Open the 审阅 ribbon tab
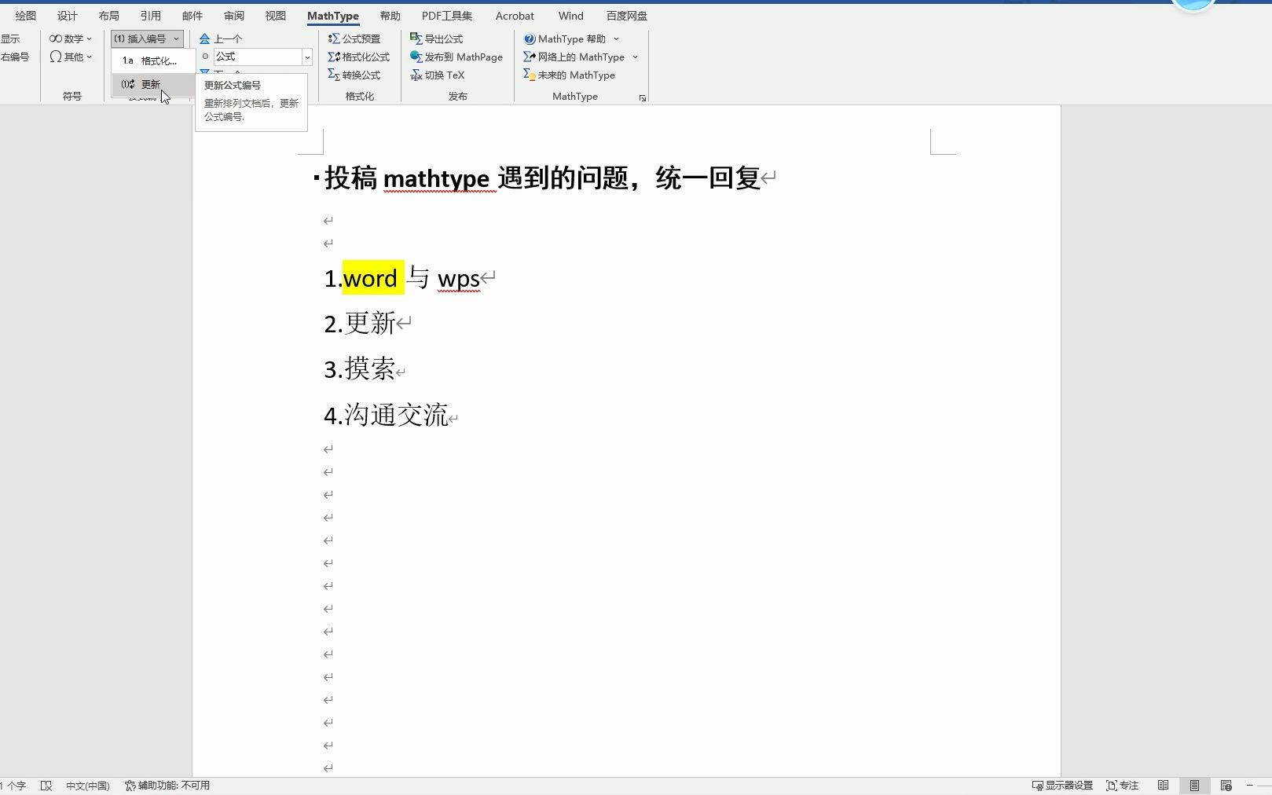1272x795 pixels. coord(234,16)
